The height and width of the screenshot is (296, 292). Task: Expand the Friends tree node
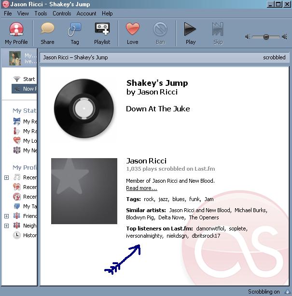pos(6,216)
